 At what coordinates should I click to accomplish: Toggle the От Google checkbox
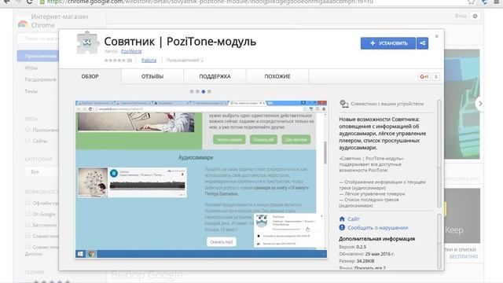coord(28,214)
